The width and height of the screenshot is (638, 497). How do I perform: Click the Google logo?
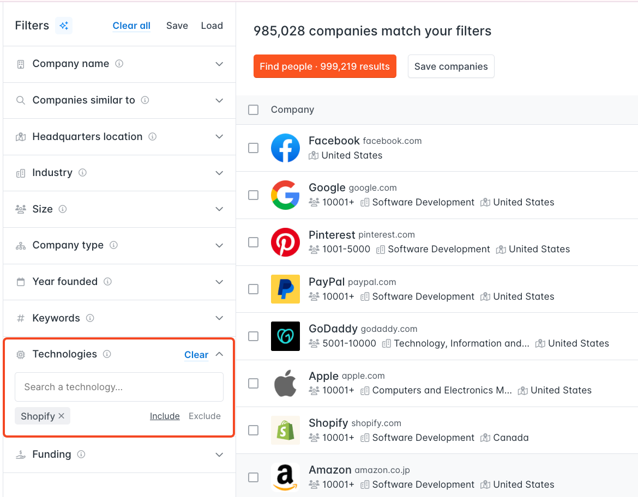285,195
